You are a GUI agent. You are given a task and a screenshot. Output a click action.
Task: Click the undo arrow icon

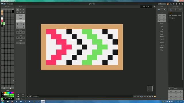(x=160, y=4)
